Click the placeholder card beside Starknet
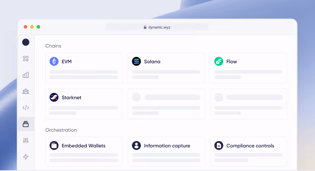 point(166,104)
